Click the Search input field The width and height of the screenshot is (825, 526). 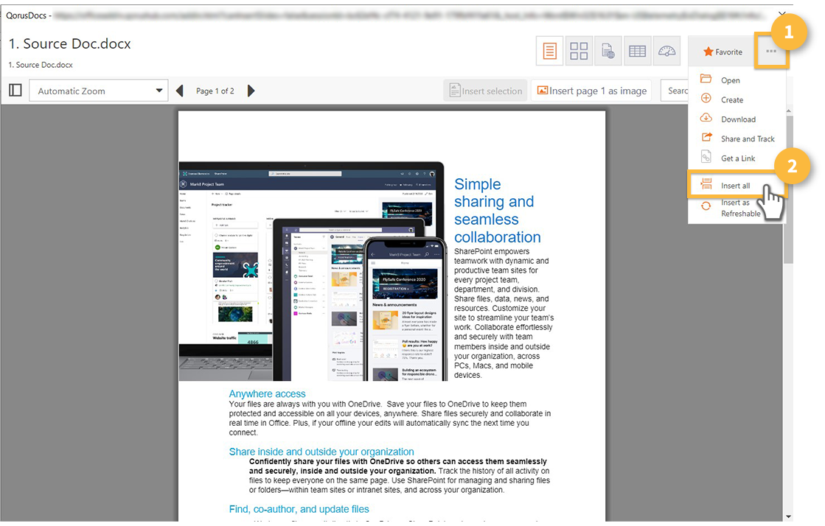(x=675, y=91)
